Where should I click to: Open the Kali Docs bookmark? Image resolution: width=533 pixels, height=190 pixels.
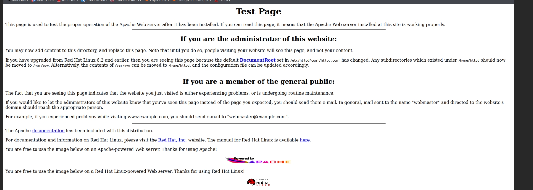click(x=70, y=1)
